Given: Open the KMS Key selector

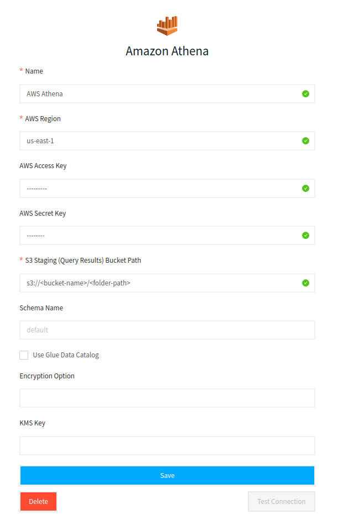Looking at the screenshot, I should [x=167, y=445].
